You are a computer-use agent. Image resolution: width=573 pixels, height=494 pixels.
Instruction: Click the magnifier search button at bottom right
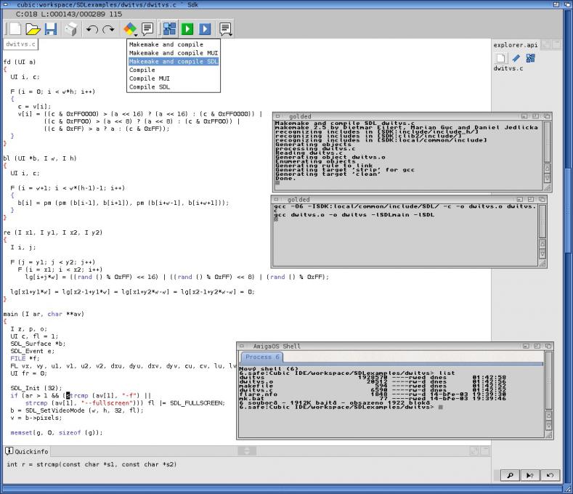(x=511, y=475)
